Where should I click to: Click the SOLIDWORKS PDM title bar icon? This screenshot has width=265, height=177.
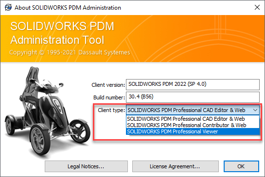8,8
